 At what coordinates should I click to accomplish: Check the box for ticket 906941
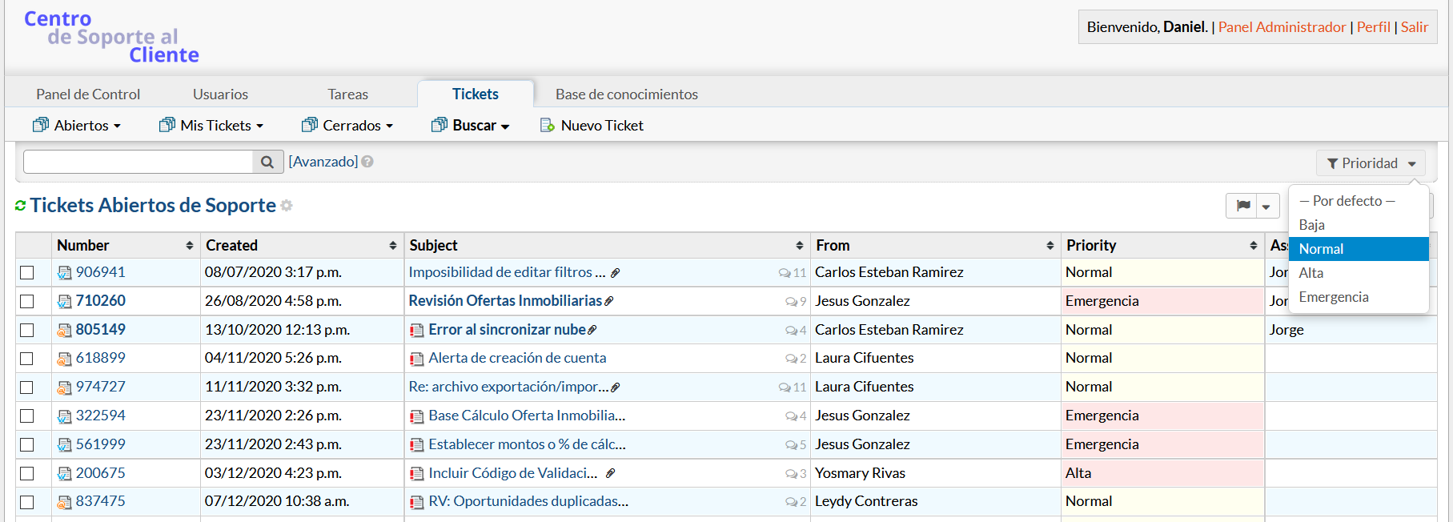[x=27, y=273]
